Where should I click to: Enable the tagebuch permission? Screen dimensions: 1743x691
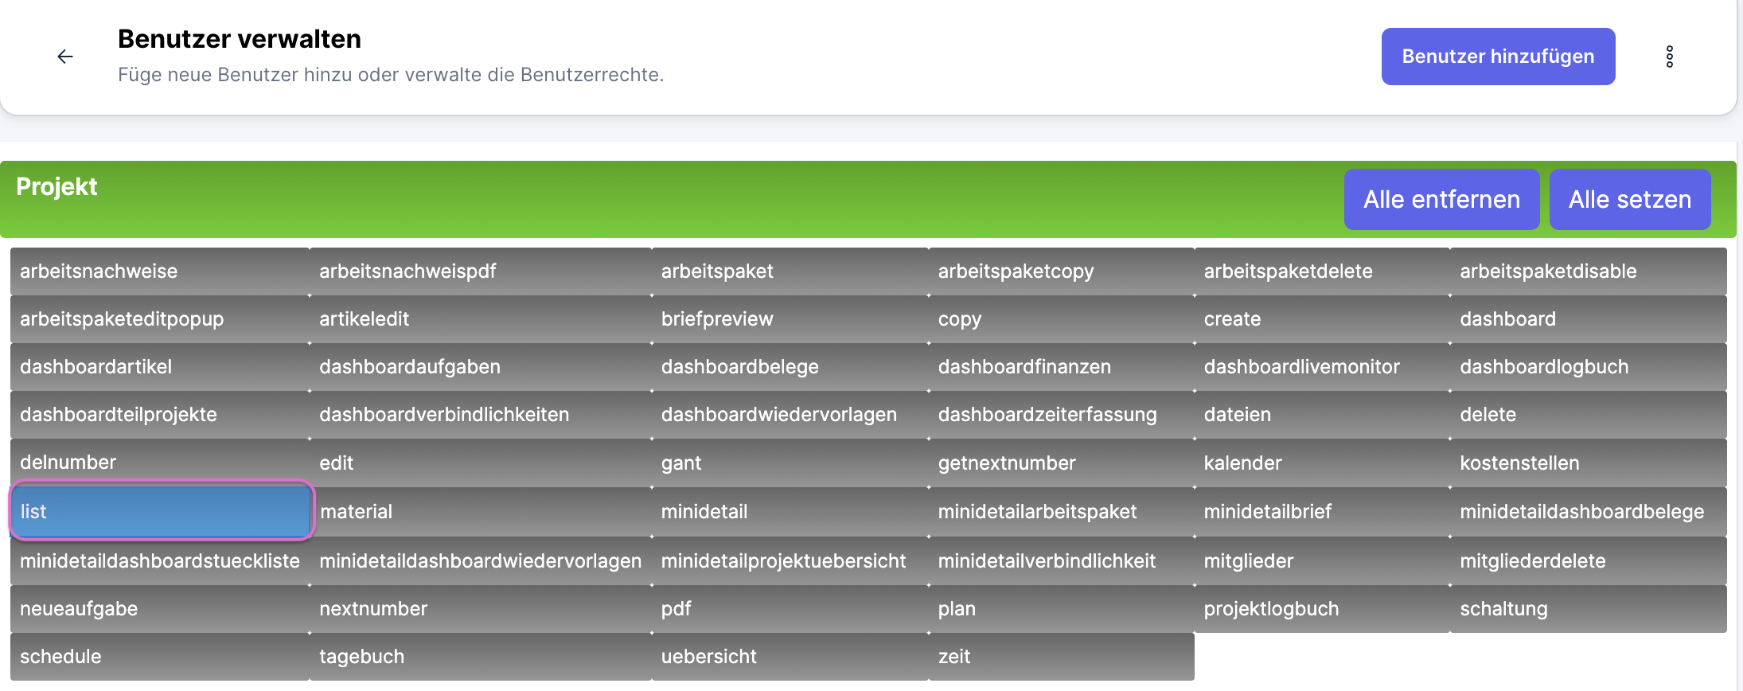tap(479, 657)
